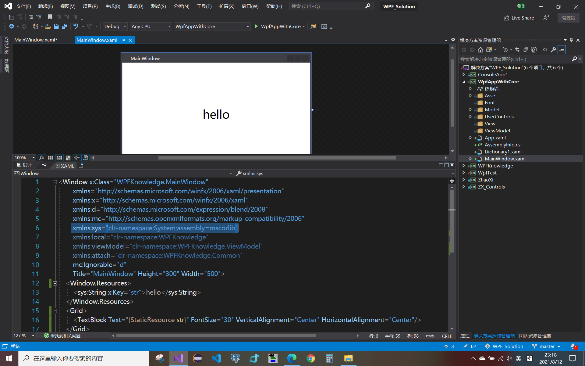
Task: Click the Live Share button
Action: click(519, 18)
